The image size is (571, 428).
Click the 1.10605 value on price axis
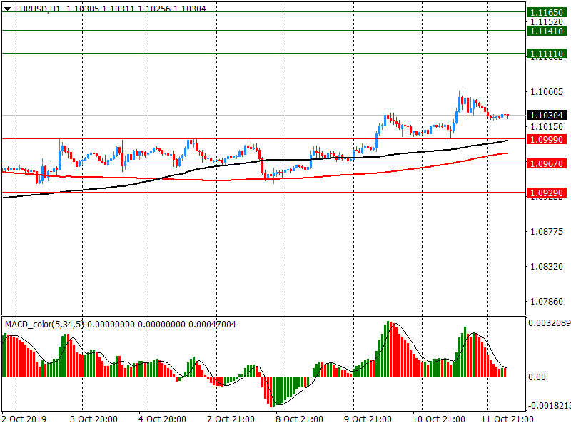546,91
